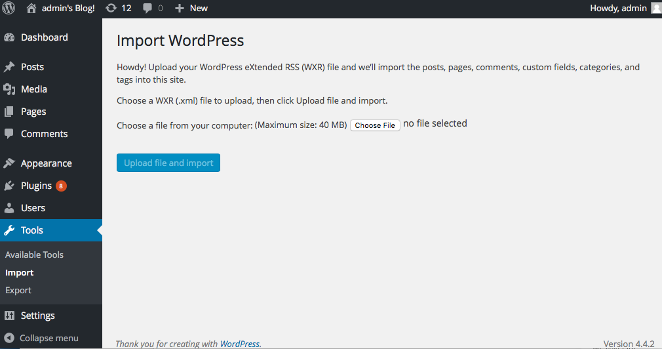Image resolution: width=662 pixels, height=349 pixels.
Task: Click Collapse menu text
Action: (x=49, y=338)
